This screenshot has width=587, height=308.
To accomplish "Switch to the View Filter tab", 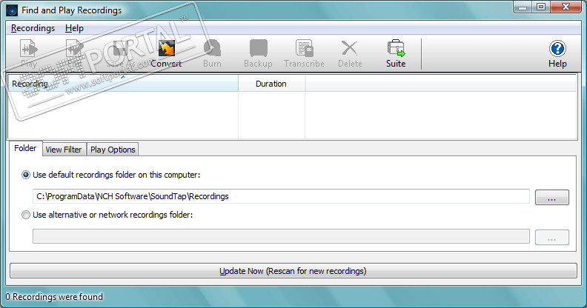I will pos(64,150).
